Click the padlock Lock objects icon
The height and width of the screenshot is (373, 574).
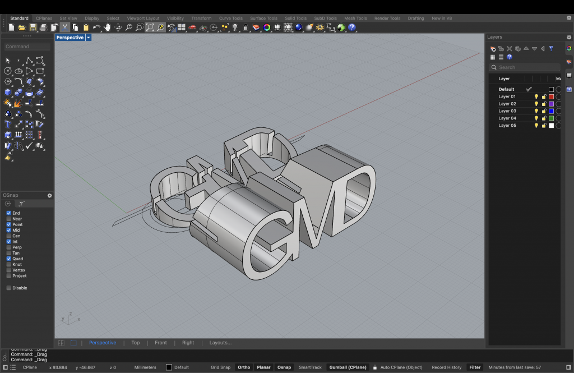[x=246, y=27]
